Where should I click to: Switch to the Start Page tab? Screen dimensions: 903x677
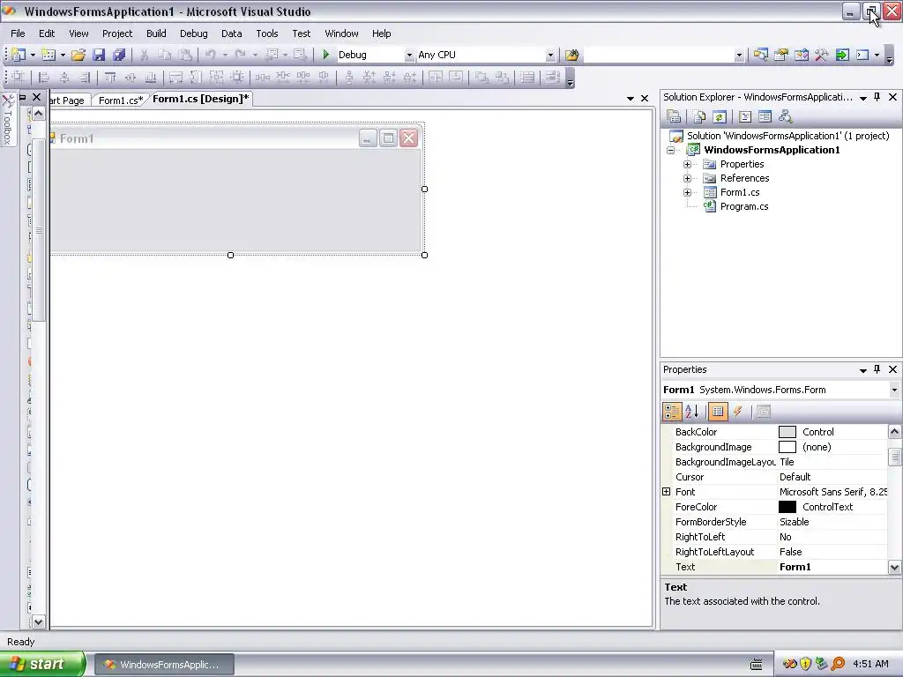67,100
